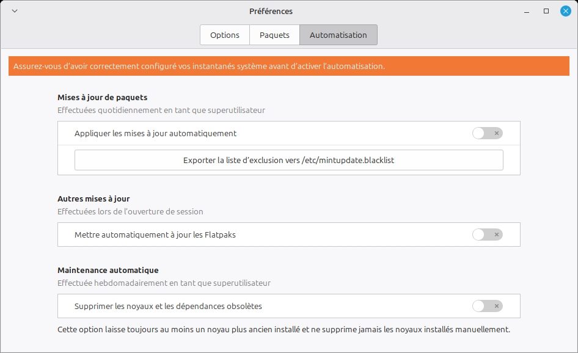Enable automatic application of package updates

pyautogui.click(x=487, y=133)
